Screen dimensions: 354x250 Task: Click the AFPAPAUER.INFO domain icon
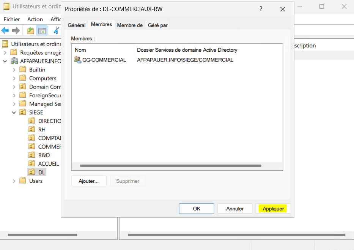pos(14,61)
